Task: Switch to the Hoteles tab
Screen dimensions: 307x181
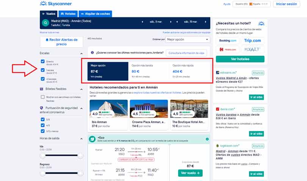Action: click(67, 14)
